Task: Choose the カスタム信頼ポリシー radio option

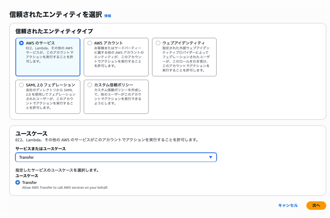Action: tap(90, 85)
